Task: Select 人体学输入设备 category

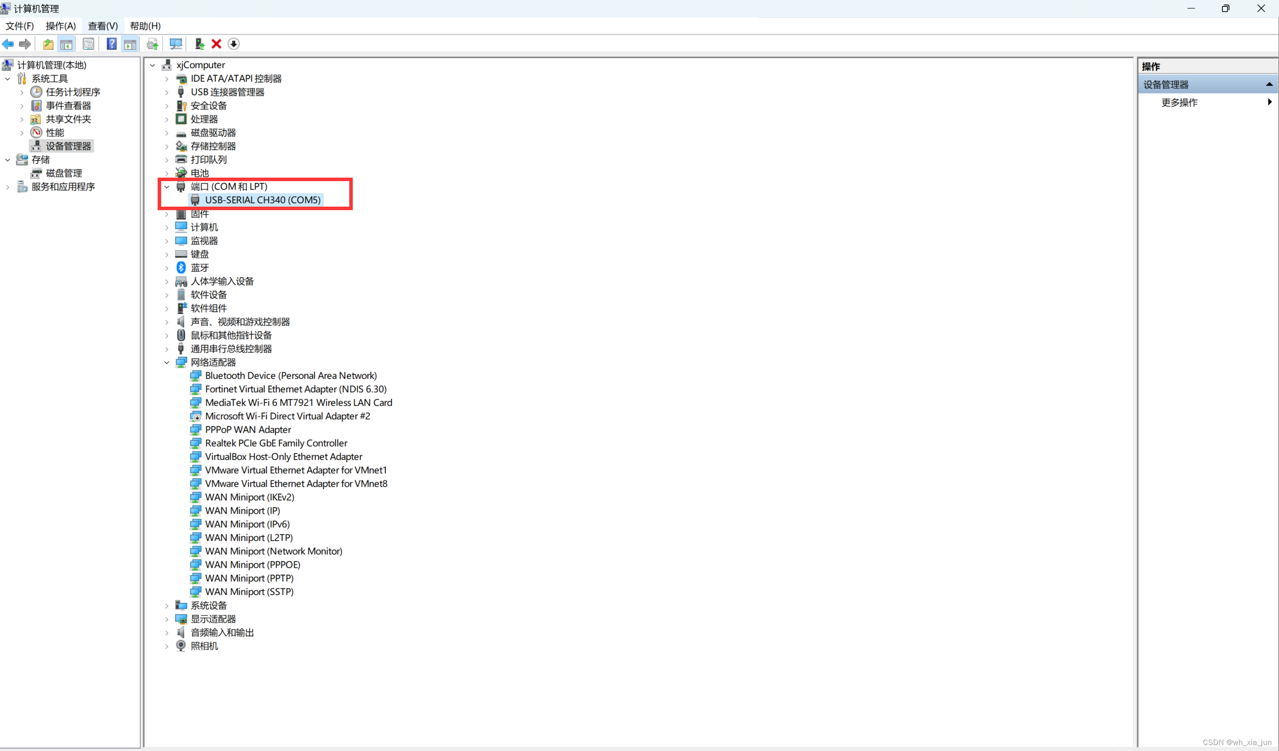Action: 222,281
